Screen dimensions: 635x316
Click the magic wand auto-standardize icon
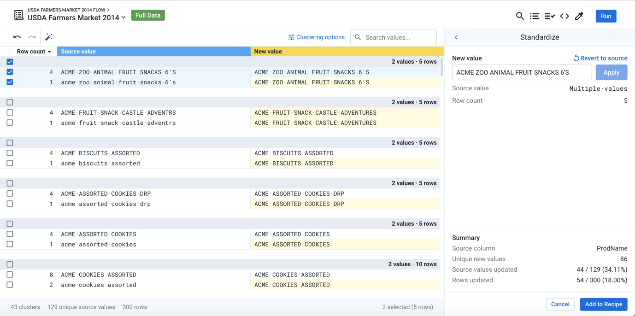49,37
